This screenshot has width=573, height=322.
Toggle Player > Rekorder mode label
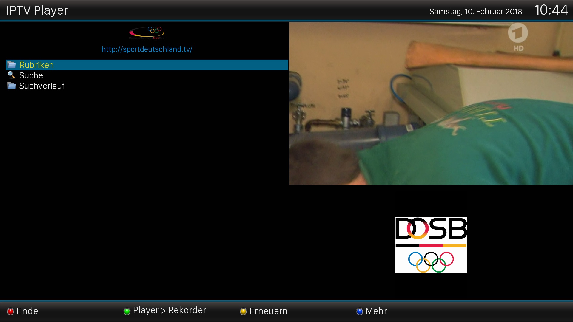point(169,310)
